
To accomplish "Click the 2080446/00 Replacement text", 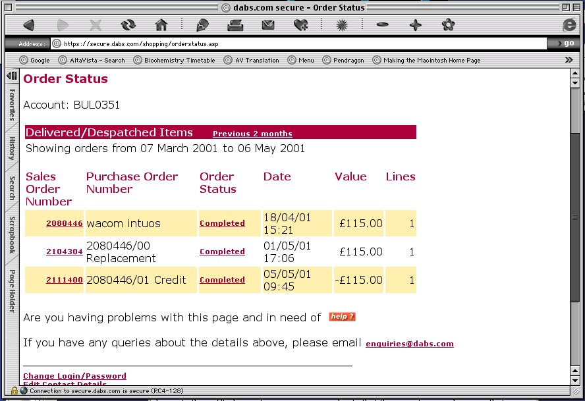I will 121,252.
